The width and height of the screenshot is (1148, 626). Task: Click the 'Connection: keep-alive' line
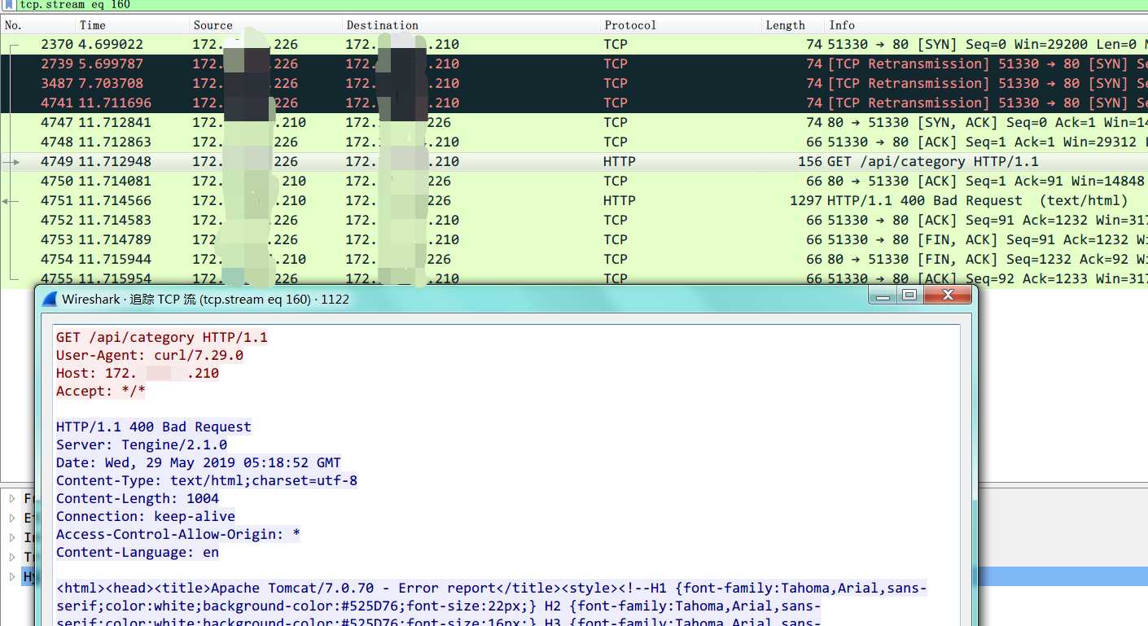click(x=146, y=516)
